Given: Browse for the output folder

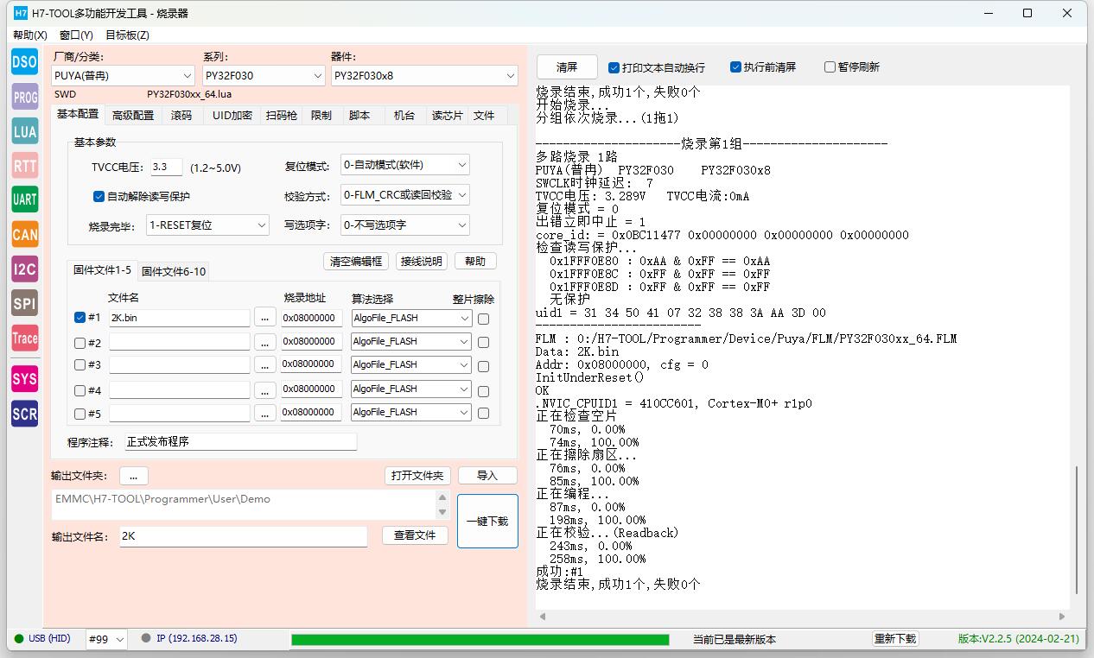Looking at the screenshot, I should tap(134, 476).
